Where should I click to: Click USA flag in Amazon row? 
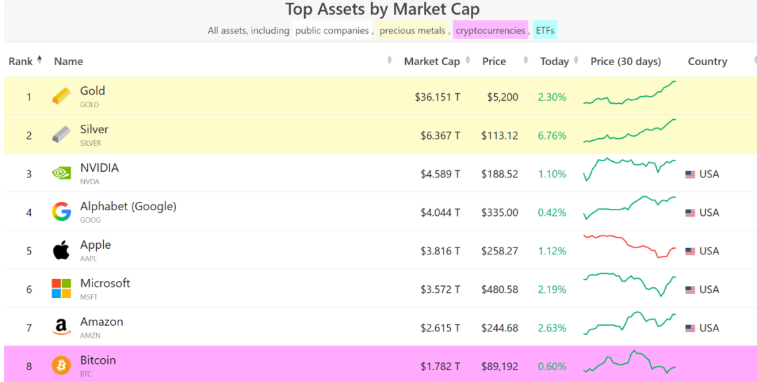pos(690,328)
